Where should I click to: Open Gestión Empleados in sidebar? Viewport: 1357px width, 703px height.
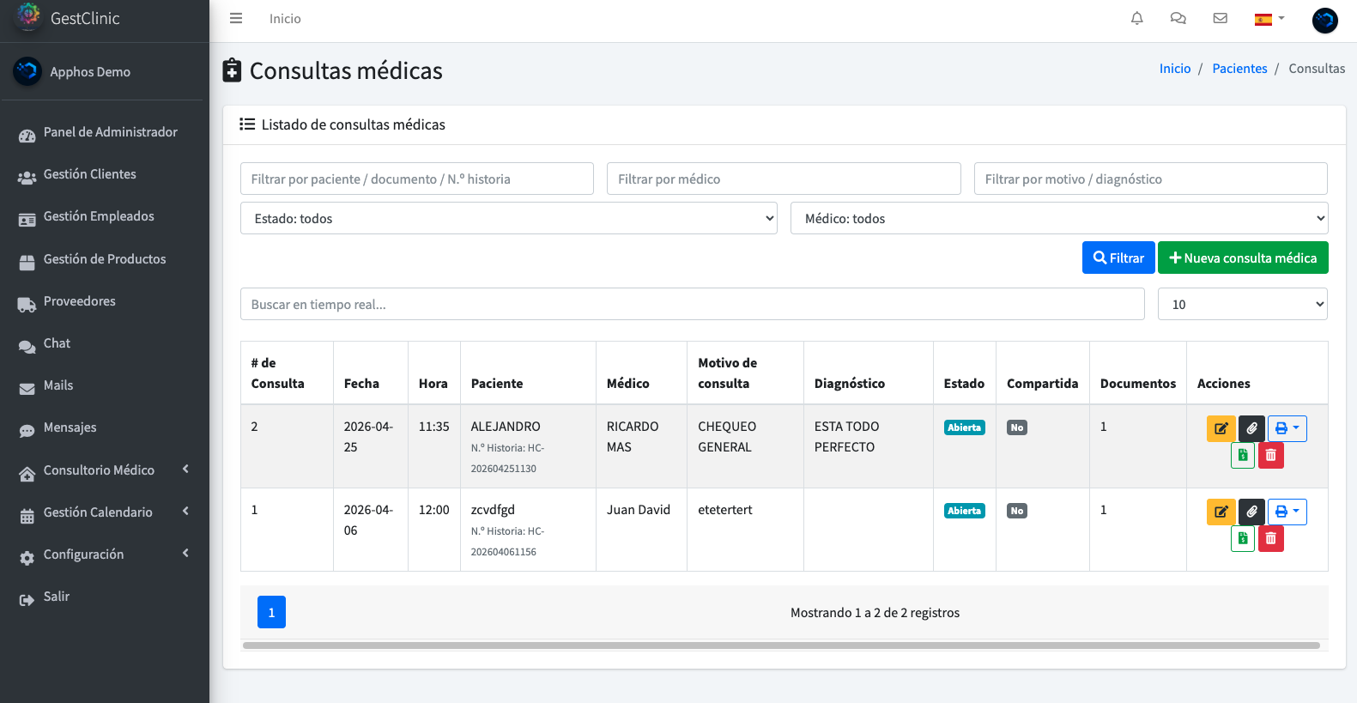pyautogui.click(x=104, y=216)
